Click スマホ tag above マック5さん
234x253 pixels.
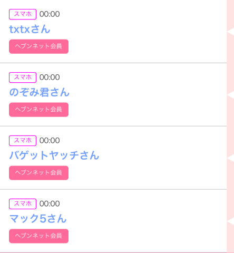(23, 204)
